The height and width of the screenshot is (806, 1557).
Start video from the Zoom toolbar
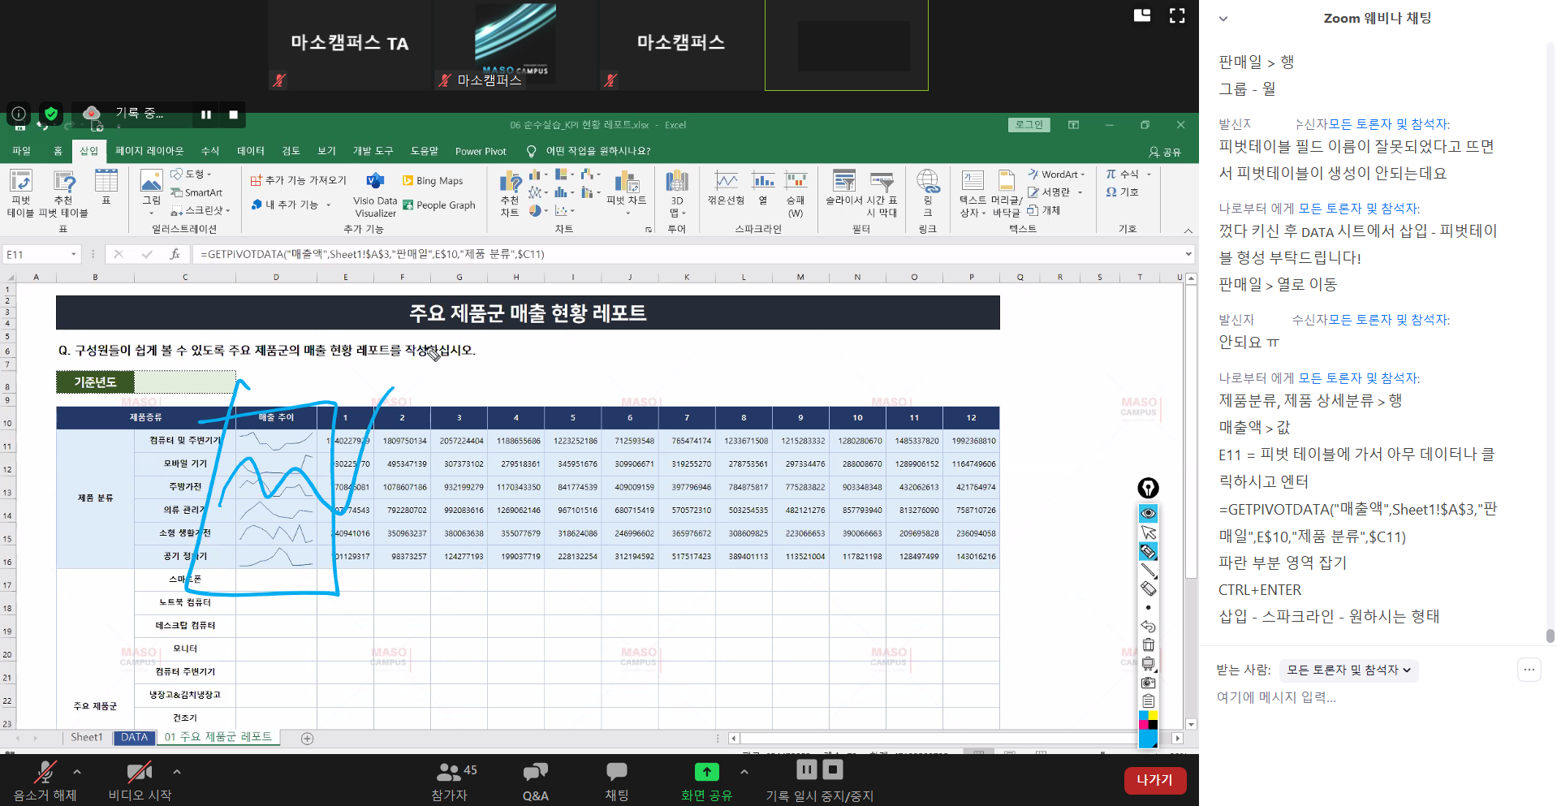[140, 782]
